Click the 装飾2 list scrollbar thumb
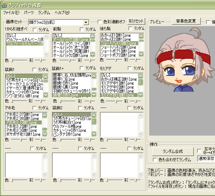 [94, 121]
